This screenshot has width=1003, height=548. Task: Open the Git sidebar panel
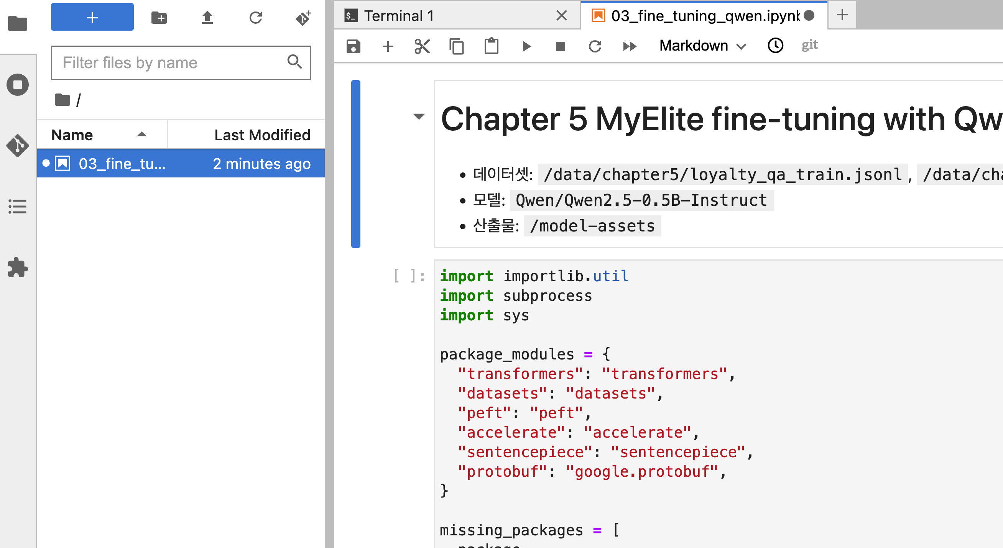coord(18,146)
